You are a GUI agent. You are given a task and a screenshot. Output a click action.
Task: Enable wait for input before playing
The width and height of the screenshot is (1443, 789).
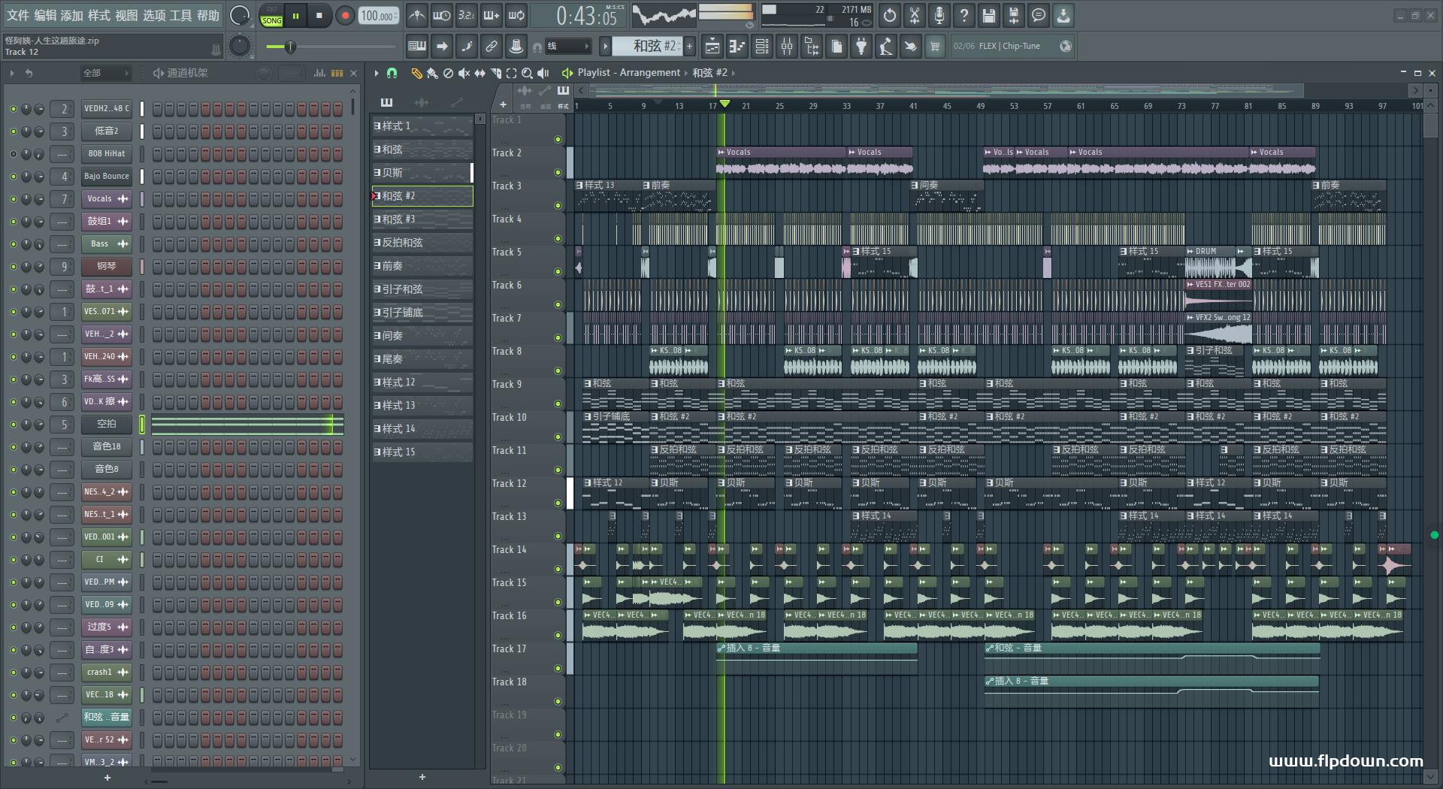point(441,15)
